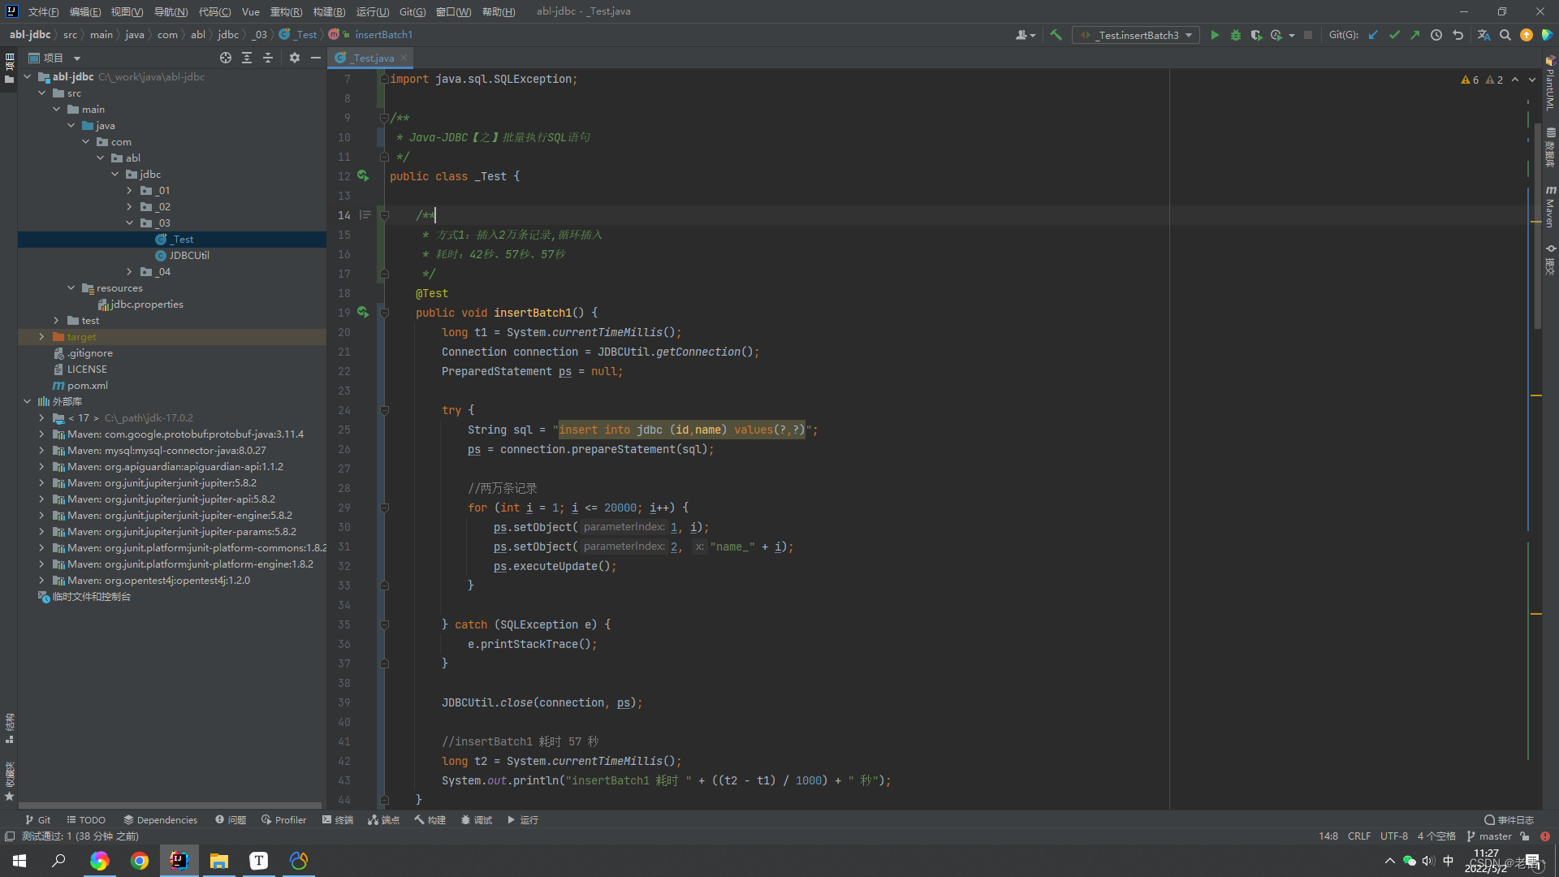Click the orange IDE update icon
Viewport: 1559px width, 877px height.
point(1527,35)
